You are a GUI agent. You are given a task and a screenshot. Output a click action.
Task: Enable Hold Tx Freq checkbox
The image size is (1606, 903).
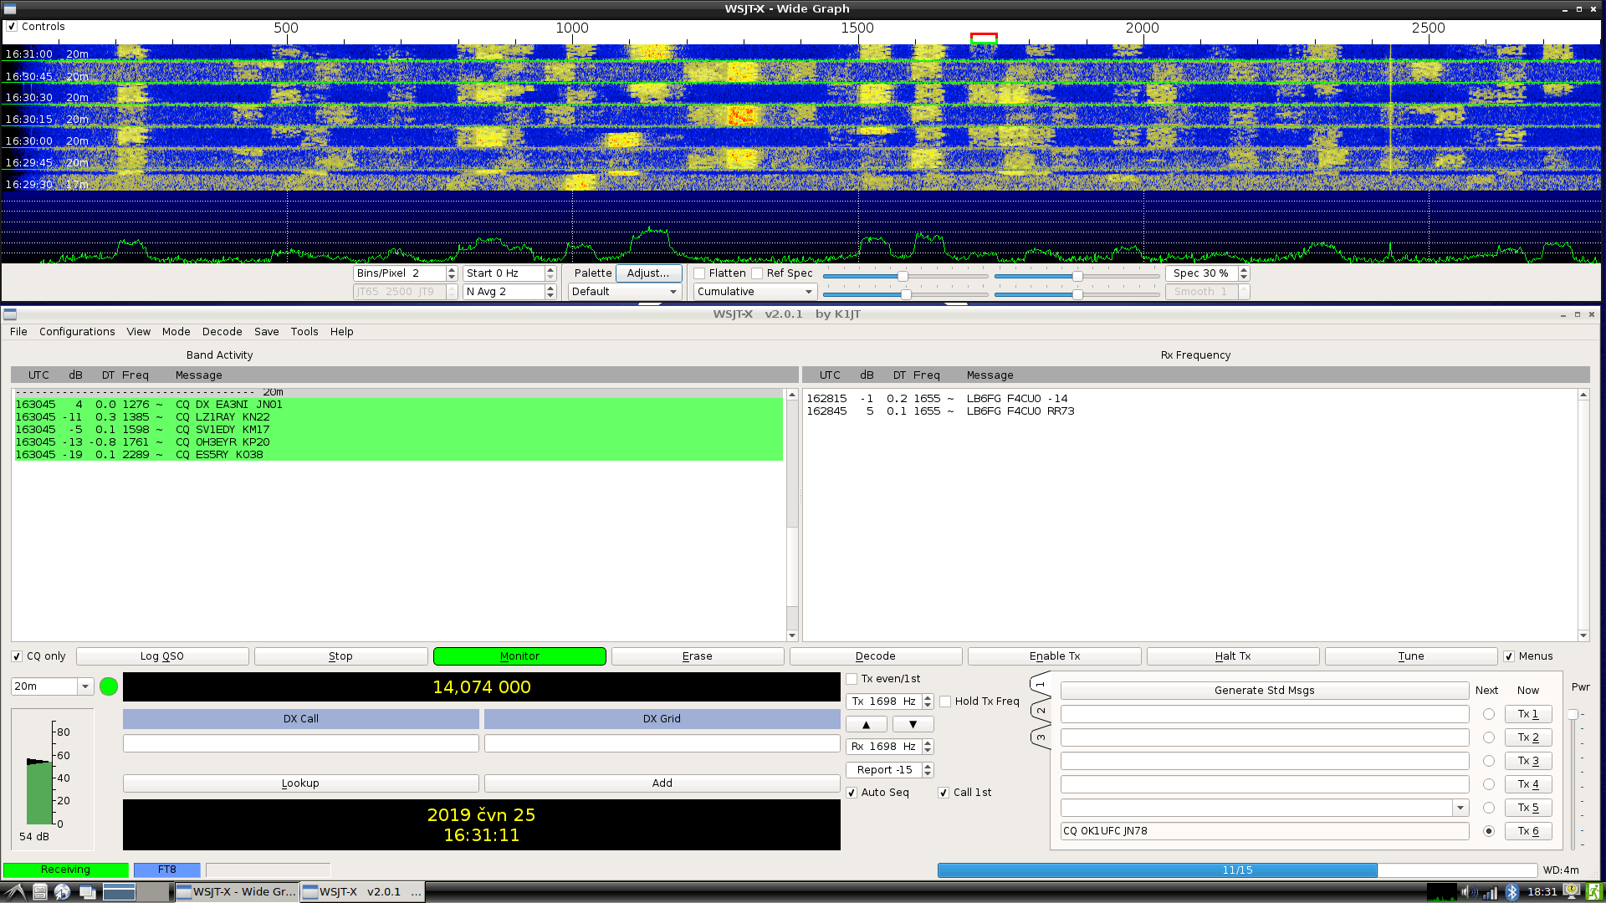945,702
